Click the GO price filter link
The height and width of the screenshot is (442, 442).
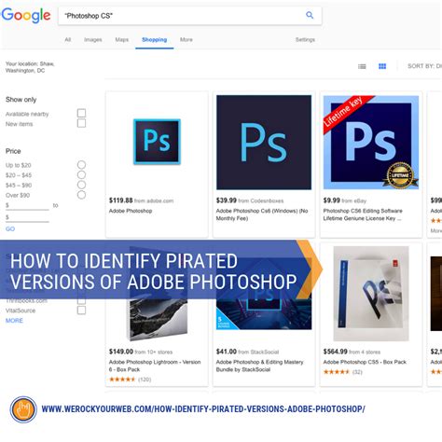tap(10, 228)
